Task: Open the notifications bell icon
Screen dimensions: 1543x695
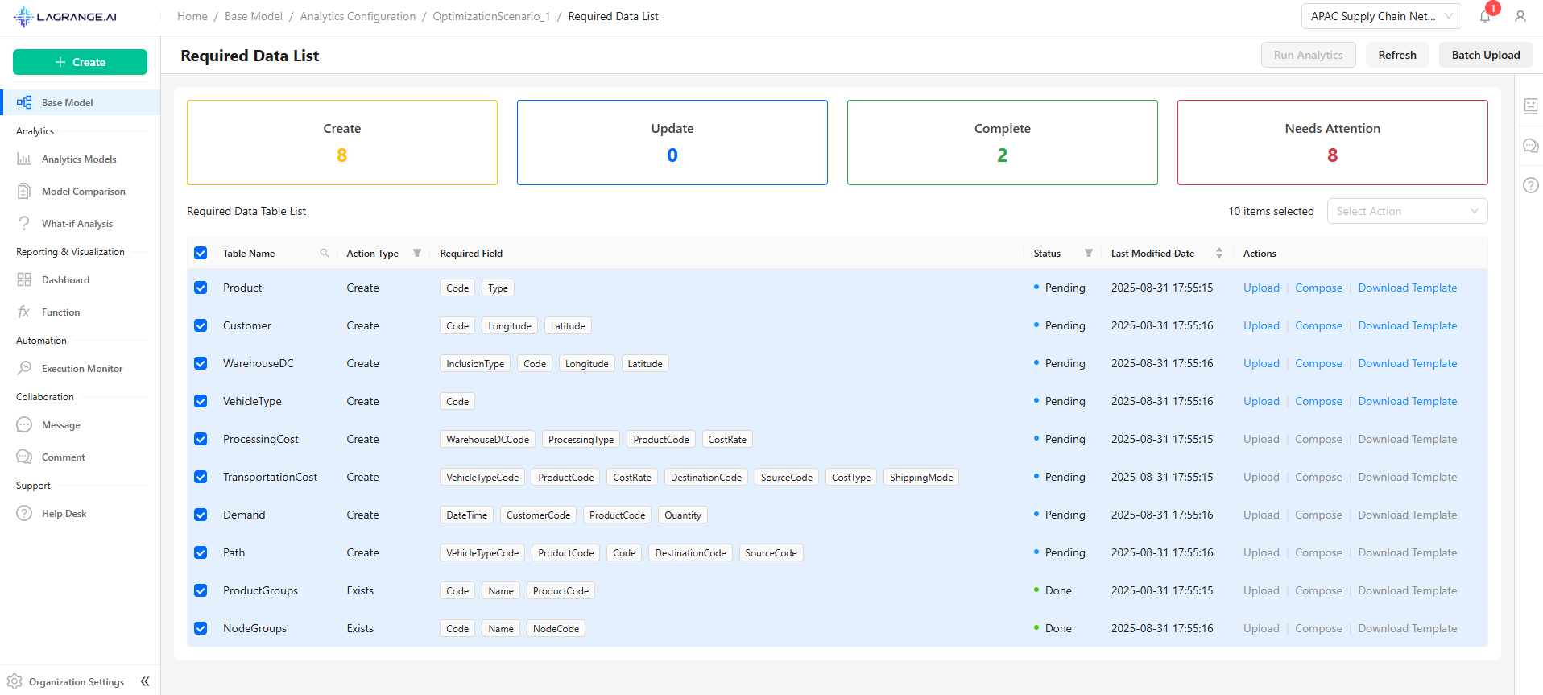Action: (x=1485, y=17)
